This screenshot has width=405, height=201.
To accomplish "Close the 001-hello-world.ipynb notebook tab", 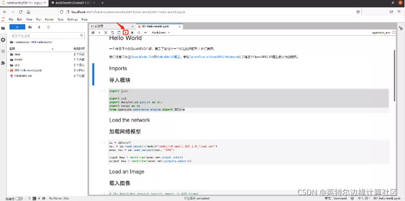I will (180, 26).
